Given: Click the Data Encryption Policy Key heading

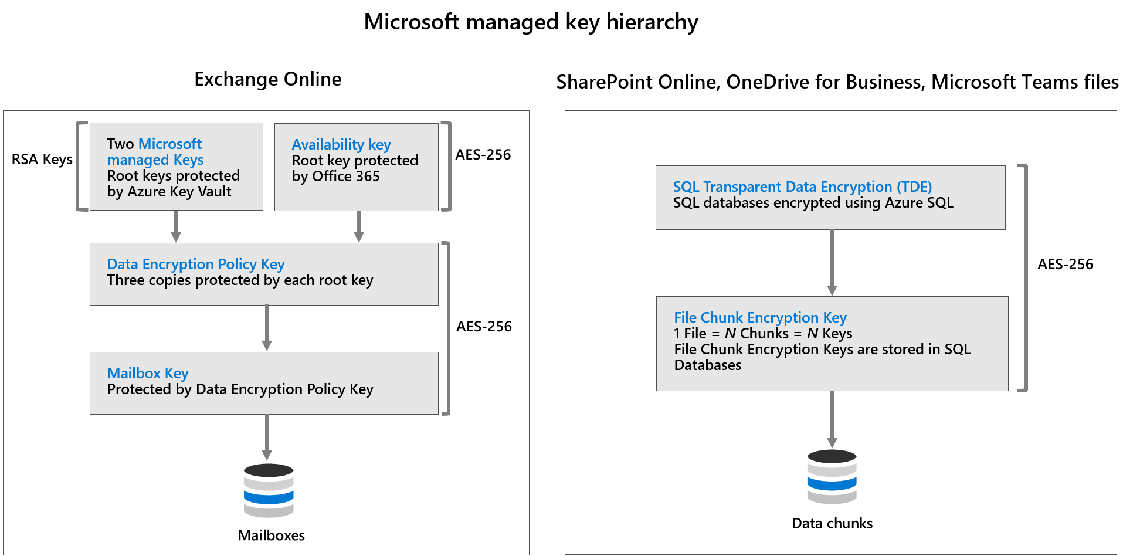Looking at the screenshot, I should tap(196, 264).
